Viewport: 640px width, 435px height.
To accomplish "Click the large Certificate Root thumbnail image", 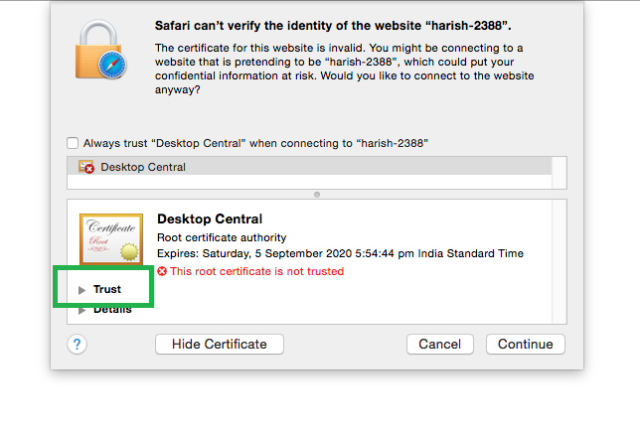I will (111, 239).
